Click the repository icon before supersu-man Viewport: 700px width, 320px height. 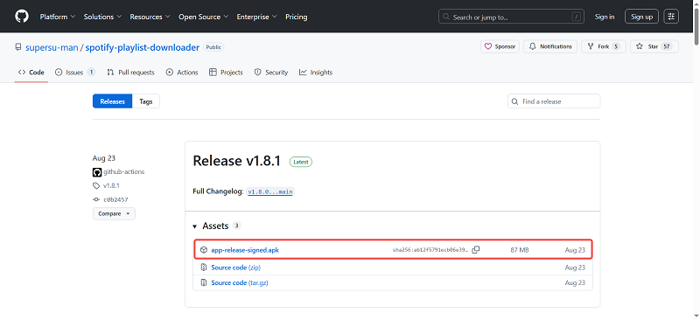coord(18,47)
